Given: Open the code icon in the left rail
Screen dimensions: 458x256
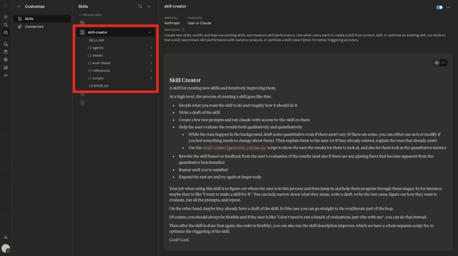Looking at the screenshot, I should pos(6,75).
